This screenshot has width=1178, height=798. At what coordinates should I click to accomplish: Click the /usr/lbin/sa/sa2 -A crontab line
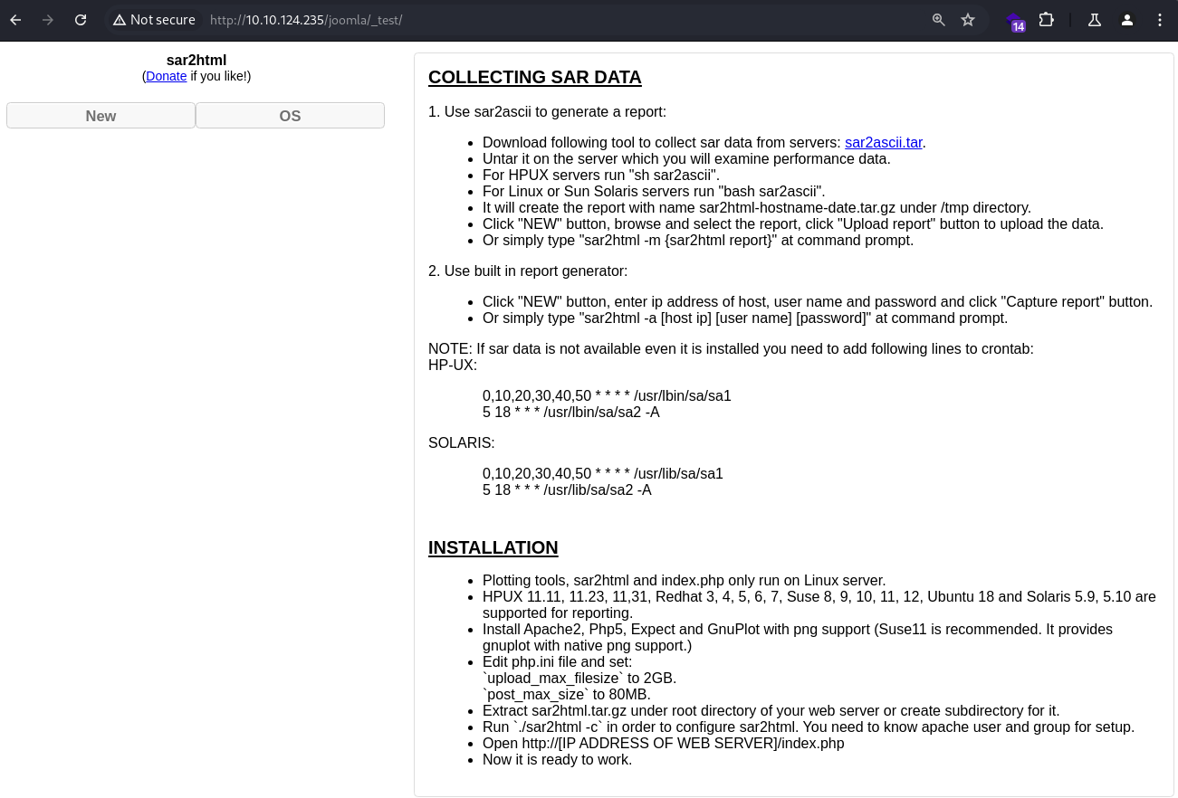pos(571,412)
